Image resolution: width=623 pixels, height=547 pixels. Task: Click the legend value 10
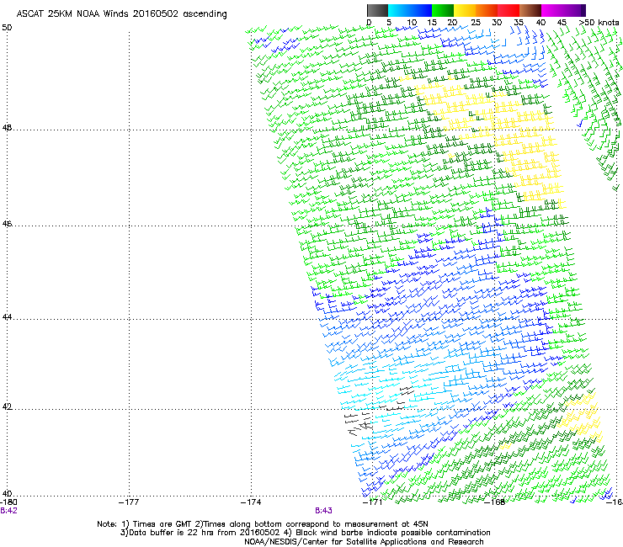pyautogui.click(x=412, y=23)
